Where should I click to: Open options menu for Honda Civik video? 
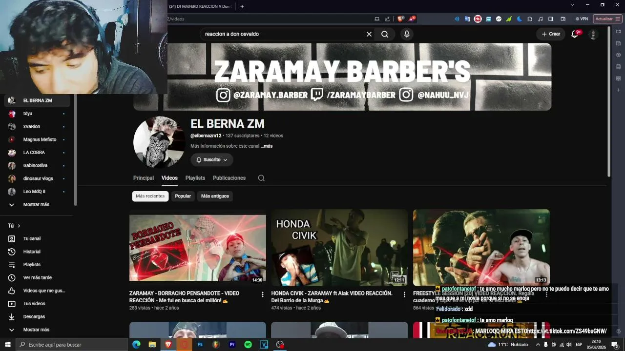click(x=404, y=294)
